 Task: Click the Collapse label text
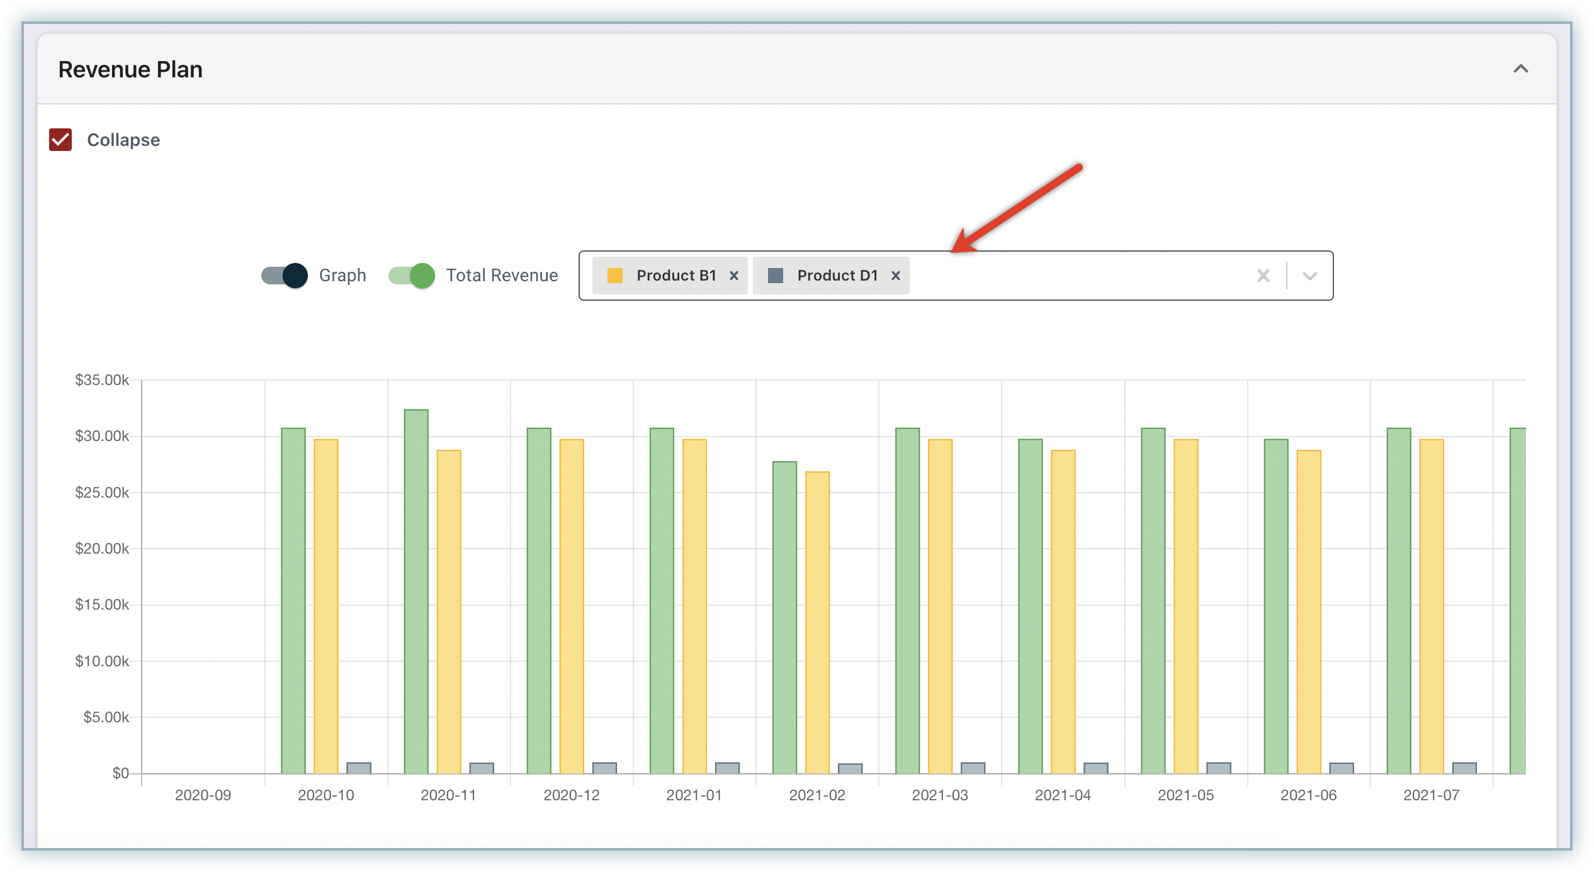coord(123,140)
